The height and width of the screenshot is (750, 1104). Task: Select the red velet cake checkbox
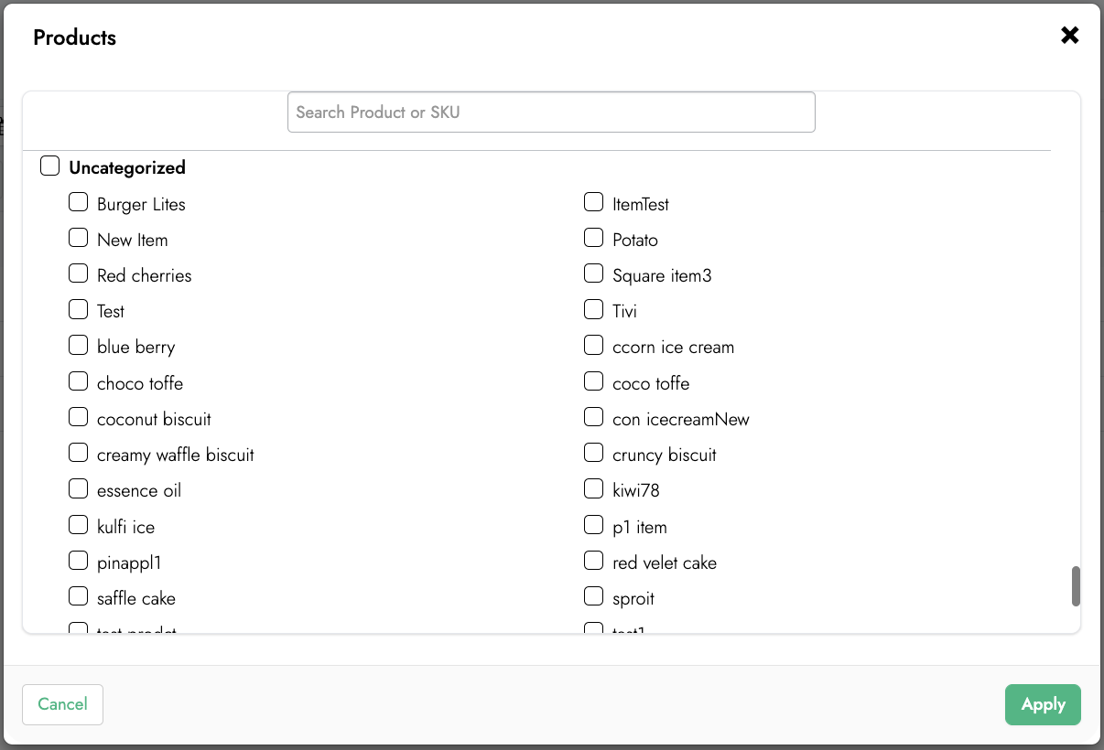click(x=594, y=561)
